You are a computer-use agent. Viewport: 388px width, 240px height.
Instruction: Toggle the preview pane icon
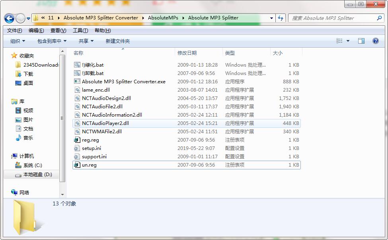(x=361, y=41)
